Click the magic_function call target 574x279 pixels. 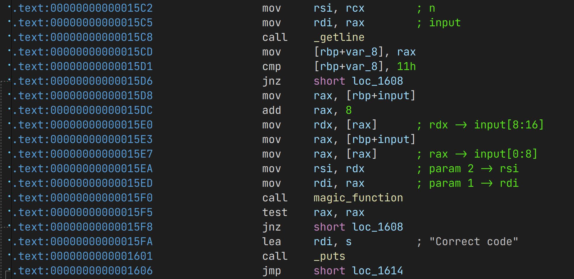click(x=358, y=198)
